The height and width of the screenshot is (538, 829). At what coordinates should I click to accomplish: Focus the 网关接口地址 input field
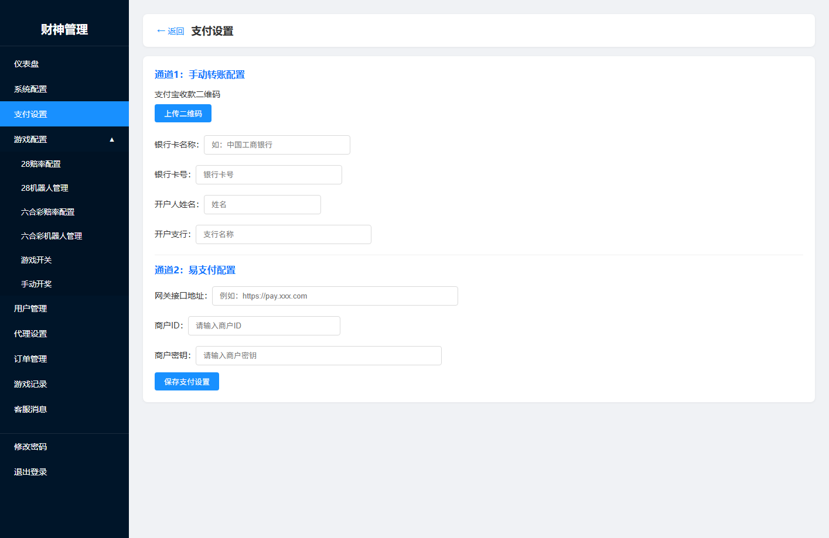pos(335,296)
